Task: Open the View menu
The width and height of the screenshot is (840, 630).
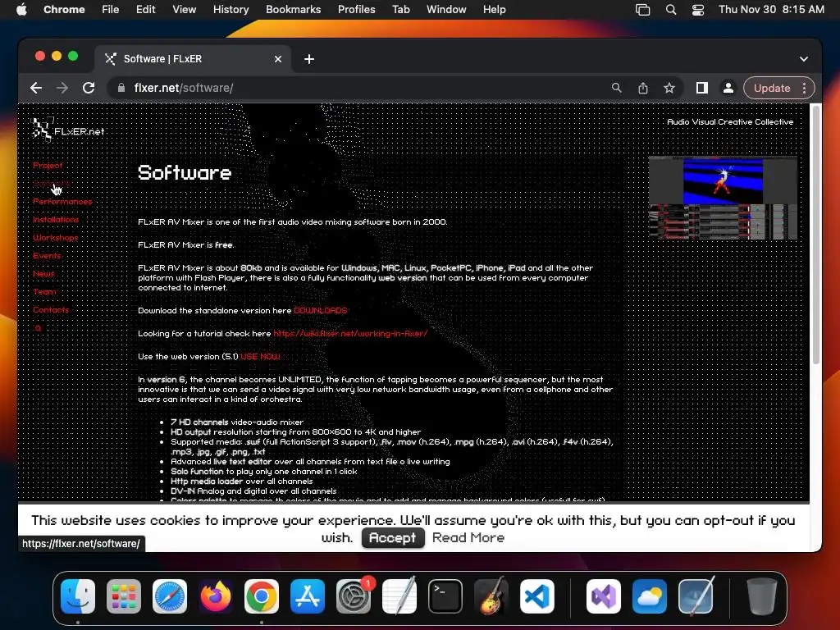Action: pyautogui.click(x=185, y=9)
